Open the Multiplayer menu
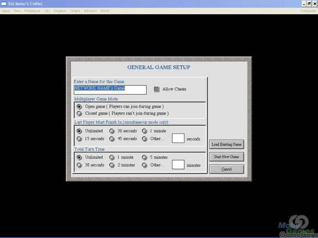This screenshot has height=238, width=318. (32, 11)
